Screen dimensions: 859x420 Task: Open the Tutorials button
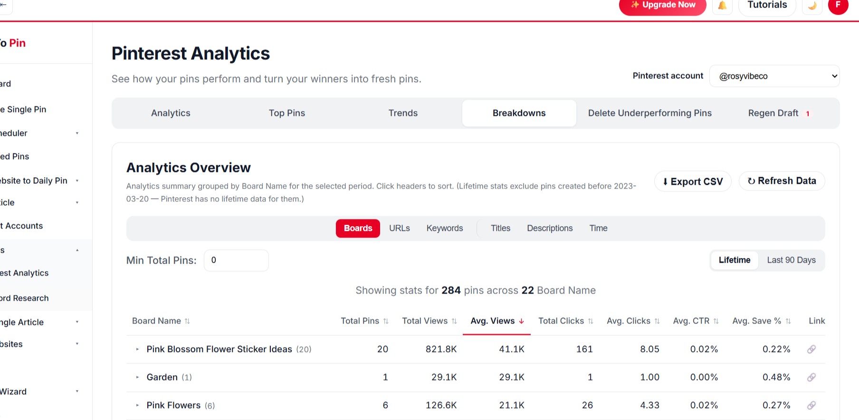point(767,6)
